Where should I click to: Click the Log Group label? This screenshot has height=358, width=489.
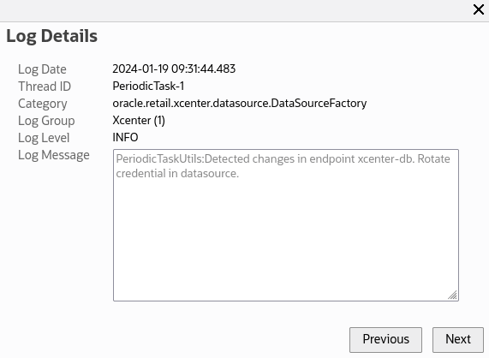[46, 121]
